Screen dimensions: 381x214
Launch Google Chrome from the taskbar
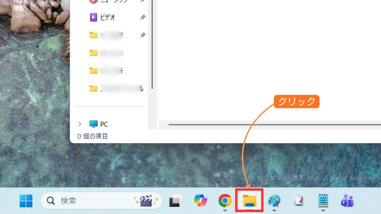225,201
